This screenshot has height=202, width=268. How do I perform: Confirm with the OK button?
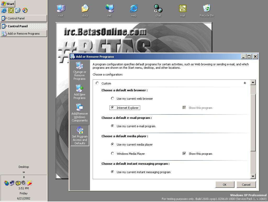coord(225,184)
